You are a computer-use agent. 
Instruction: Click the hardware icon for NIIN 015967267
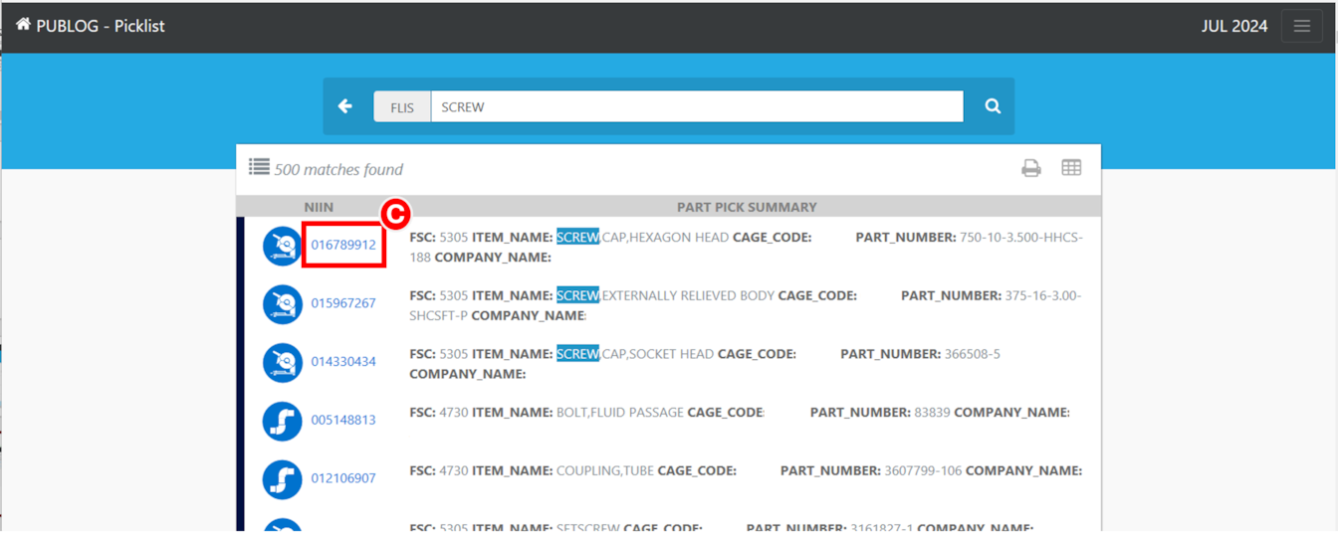coord(283,304)
